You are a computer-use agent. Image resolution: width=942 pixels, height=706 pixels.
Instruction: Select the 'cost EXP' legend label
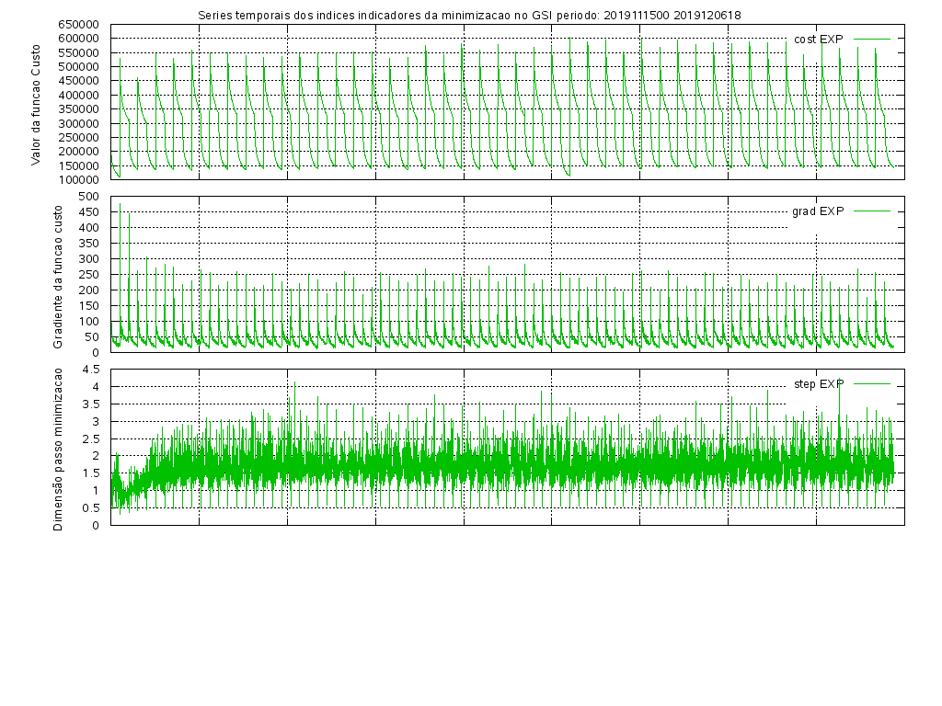[818, 40]
